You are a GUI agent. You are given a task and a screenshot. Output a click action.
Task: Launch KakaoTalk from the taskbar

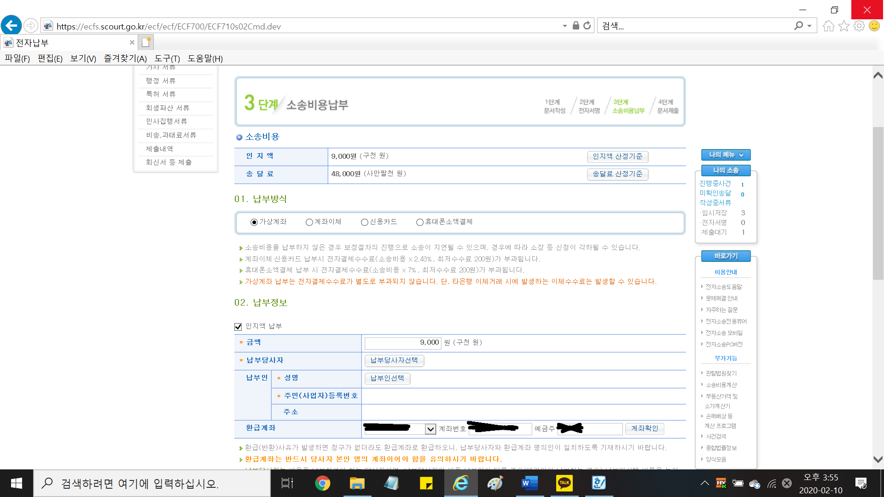coord(564,483)
